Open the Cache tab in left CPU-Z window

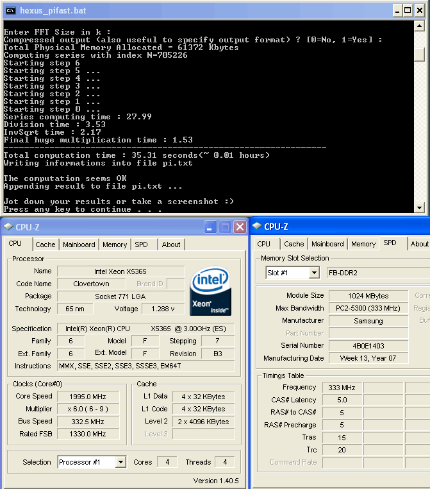[x=45, y=244]
